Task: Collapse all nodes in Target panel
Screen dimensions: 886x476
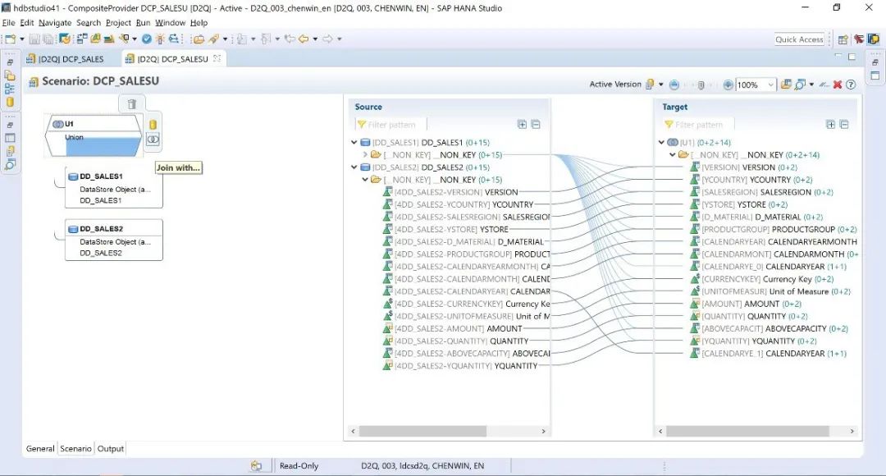Action: tap(843, 125)
